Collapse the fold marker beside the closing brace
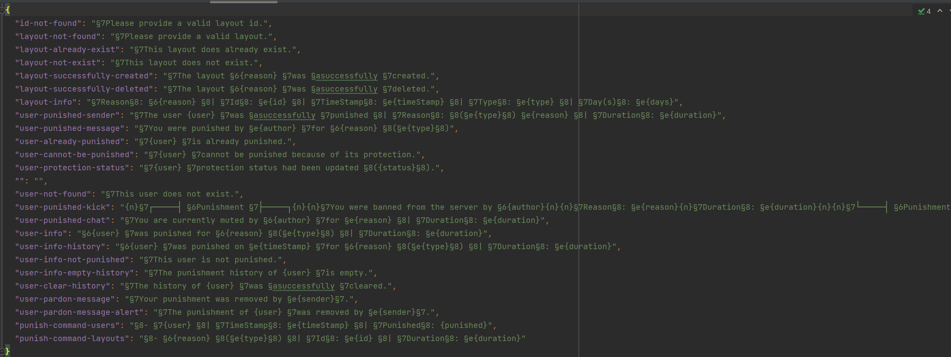Image resolution: width=951 pixels, height=357 pixels. (x=2, y=351)
